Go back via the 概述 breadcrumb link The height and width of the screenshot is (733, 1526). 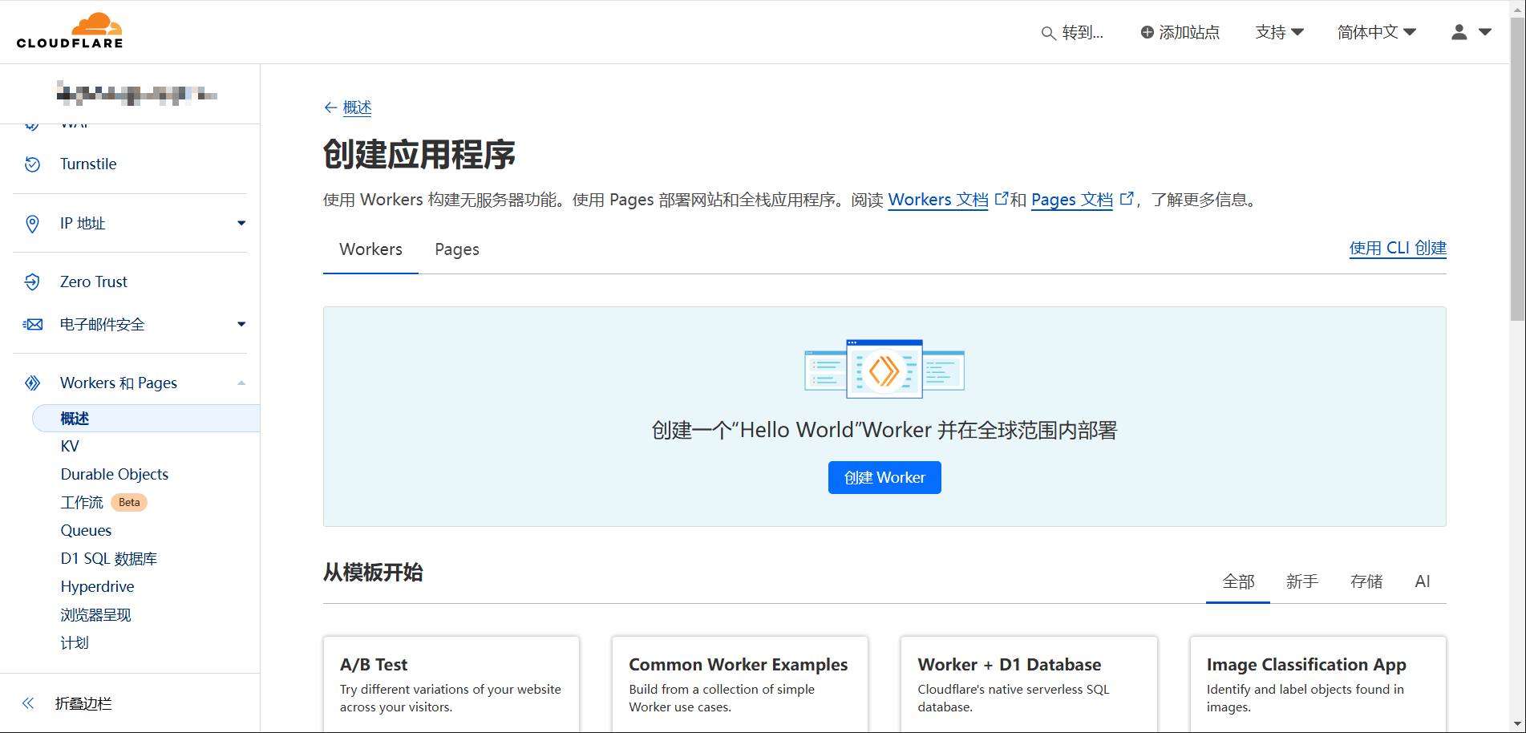(x=357, y=107)
